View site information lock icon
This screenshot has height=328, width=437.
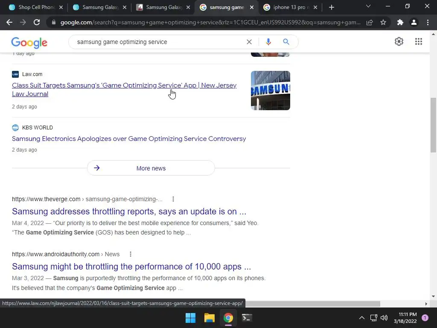[x=54, y=22]
